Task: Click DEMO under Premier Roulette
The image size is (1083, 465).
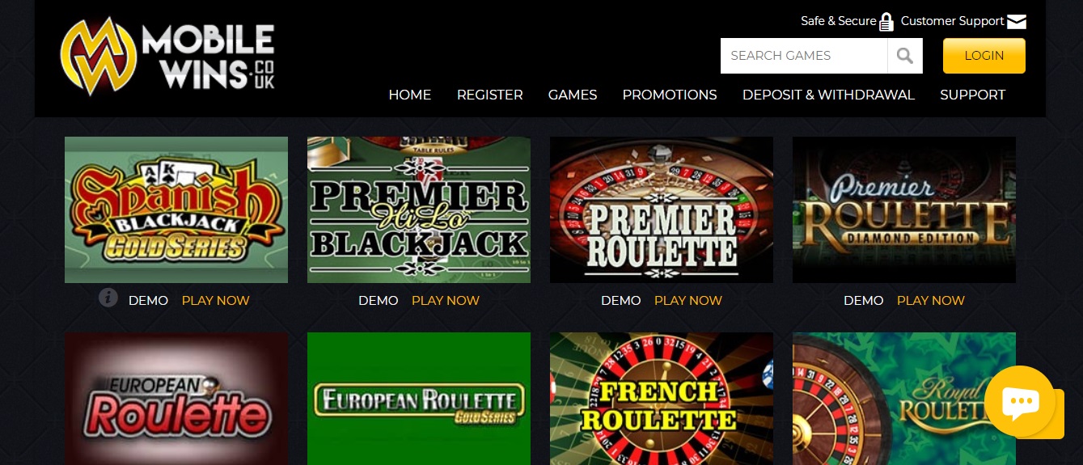Action: (x=621, y=300)
